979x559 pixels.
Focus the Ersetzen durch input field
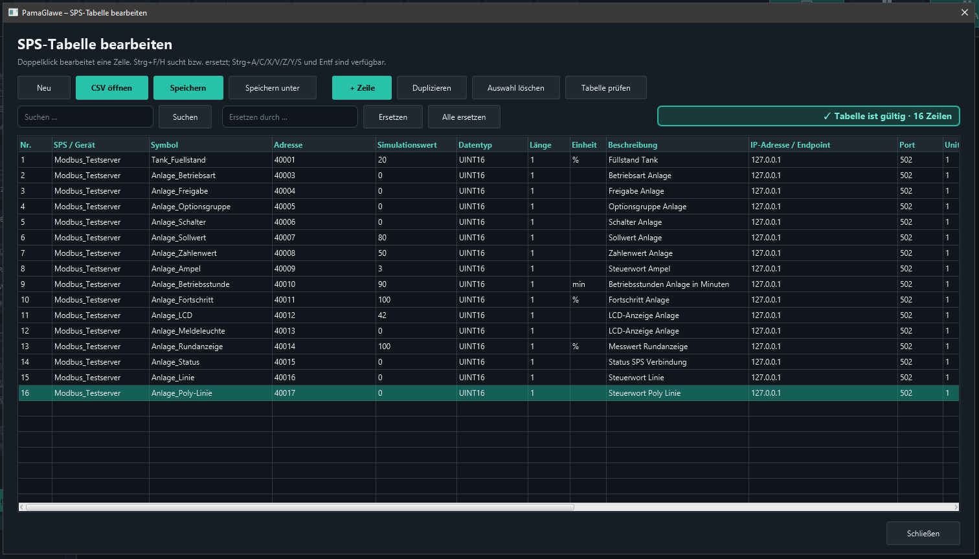pos(290,117)
